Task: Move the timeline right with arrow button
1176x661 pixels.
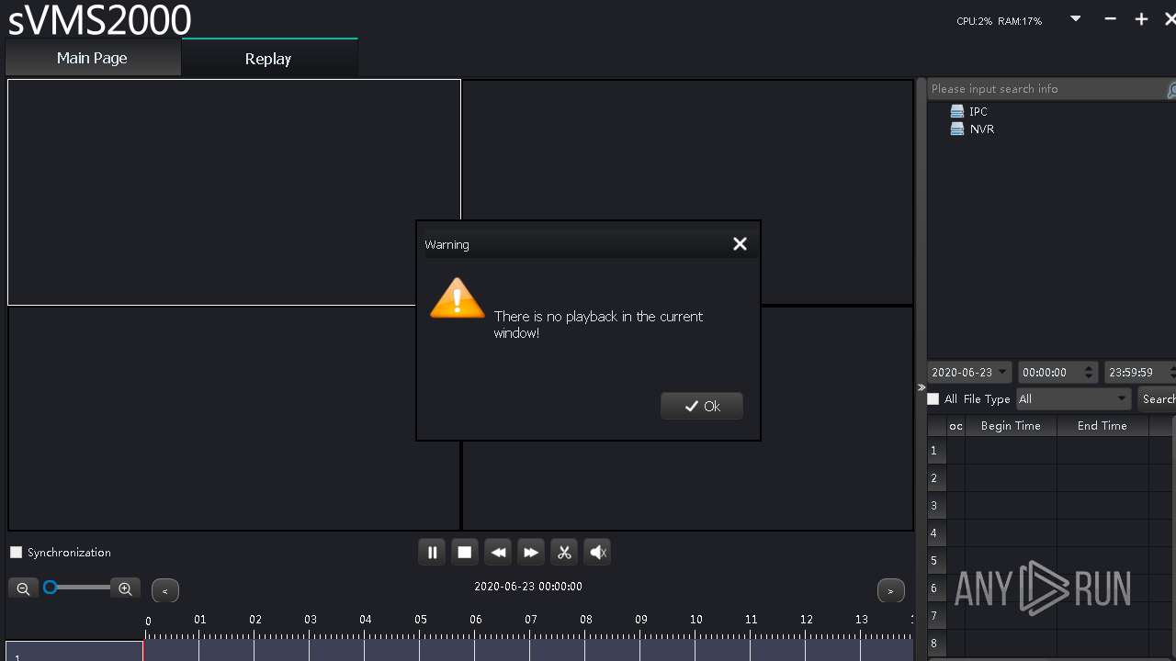Action: point(890,590)
